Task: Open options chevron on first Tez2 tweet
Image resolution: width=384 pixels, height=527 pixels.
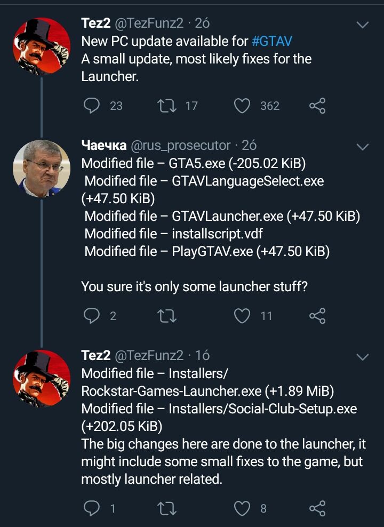Action: click(363, 25)
